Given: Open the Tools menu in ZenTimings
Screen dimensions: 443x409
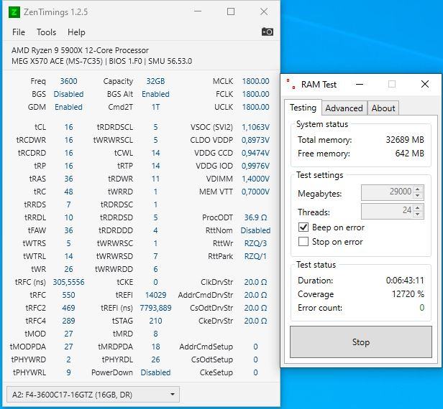Looking at the screenshot, I should point(46,32).
